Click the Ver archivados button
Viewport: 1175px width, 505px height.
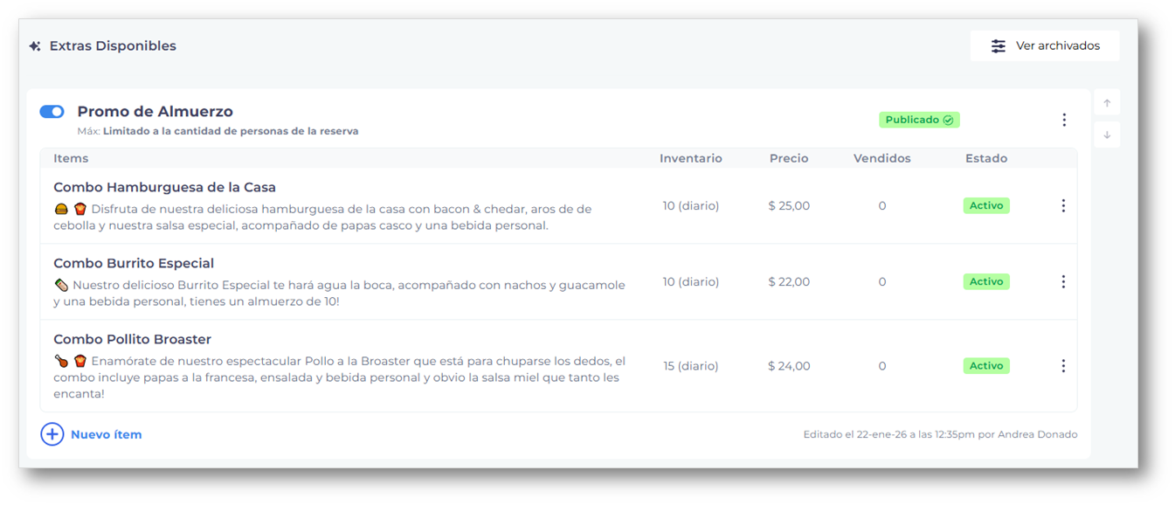coord(1044,46)
